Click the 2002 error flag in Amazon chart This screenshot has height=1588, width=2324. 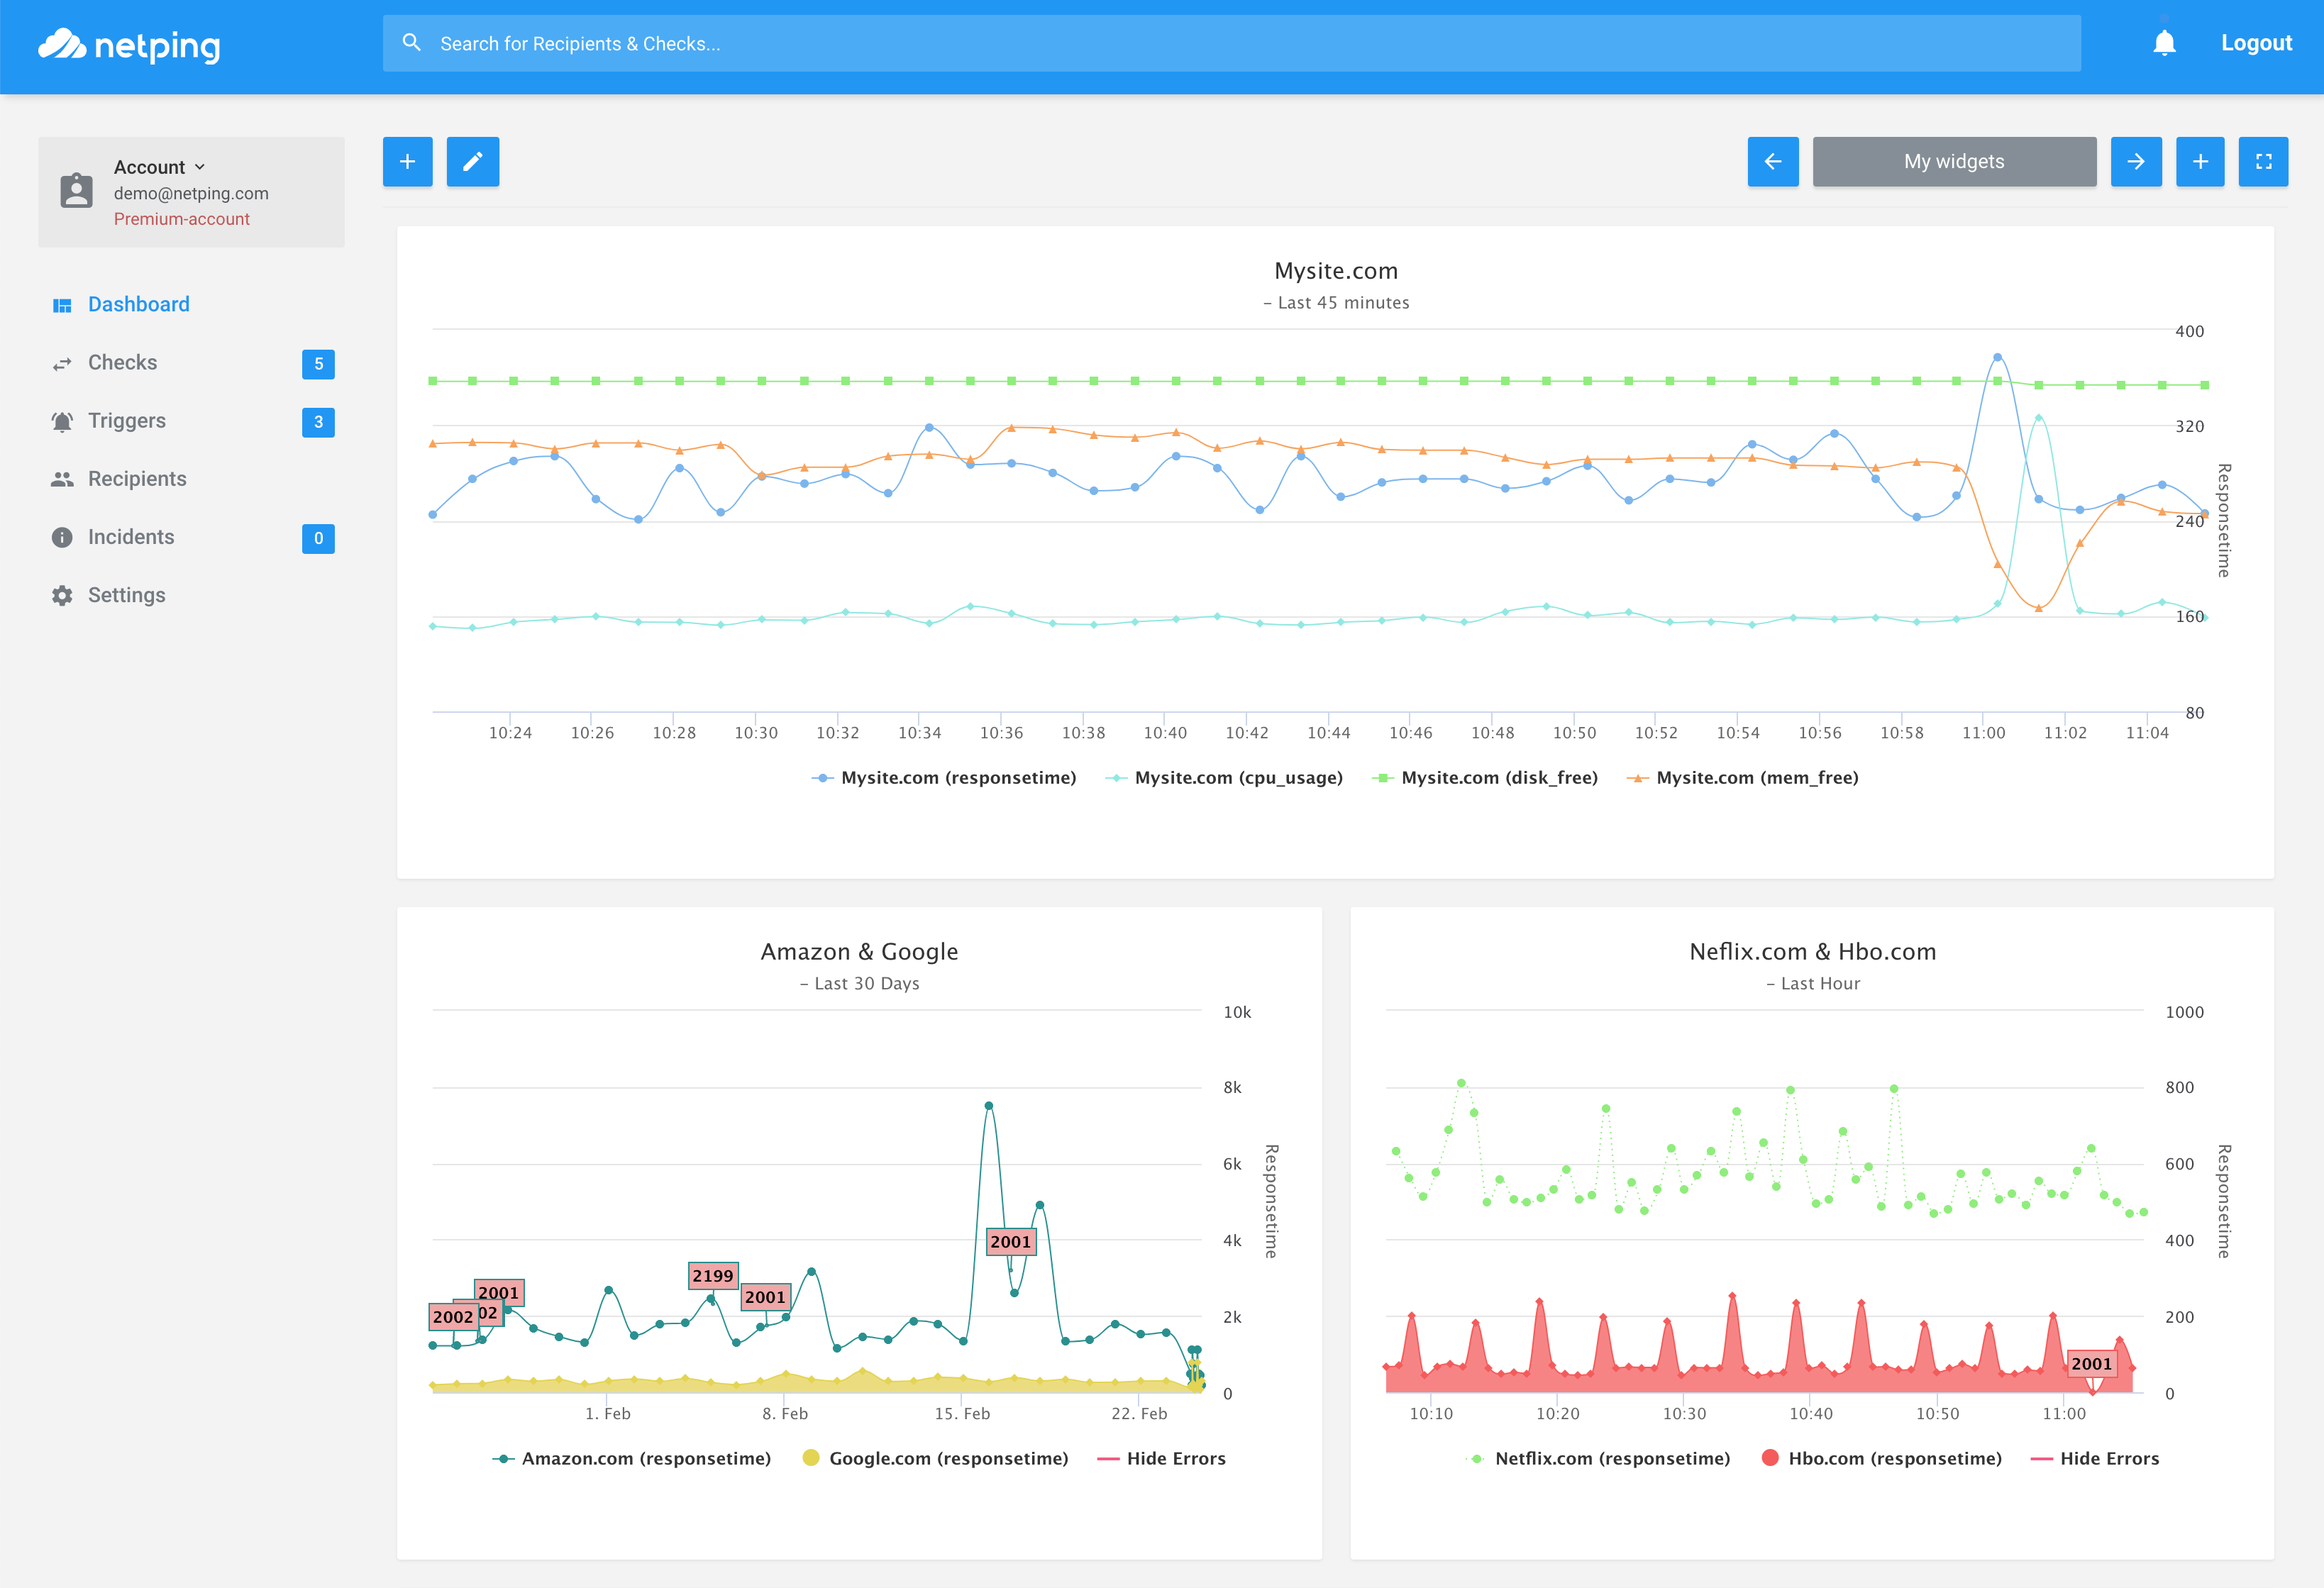point(453,1316)
